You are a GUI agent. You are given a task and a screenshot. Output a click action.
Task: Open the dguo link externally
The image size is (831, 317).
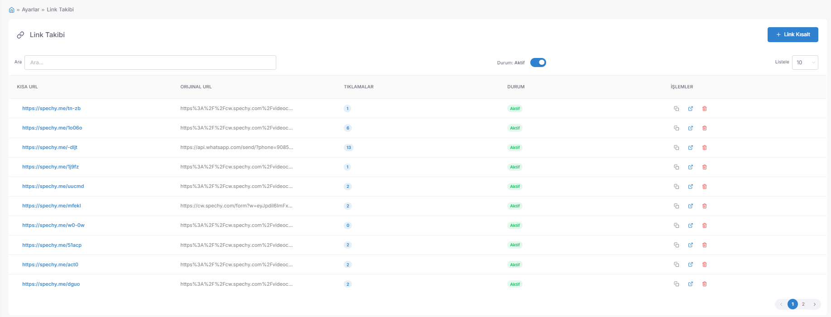pyautogui.click(x=691, y=284)
